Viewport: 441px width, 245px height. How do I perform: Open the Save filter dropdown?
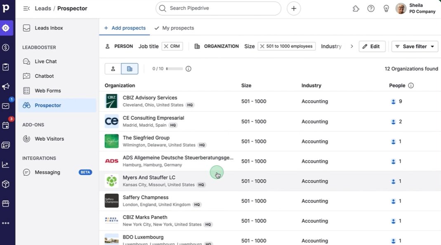tap(415, 47)
